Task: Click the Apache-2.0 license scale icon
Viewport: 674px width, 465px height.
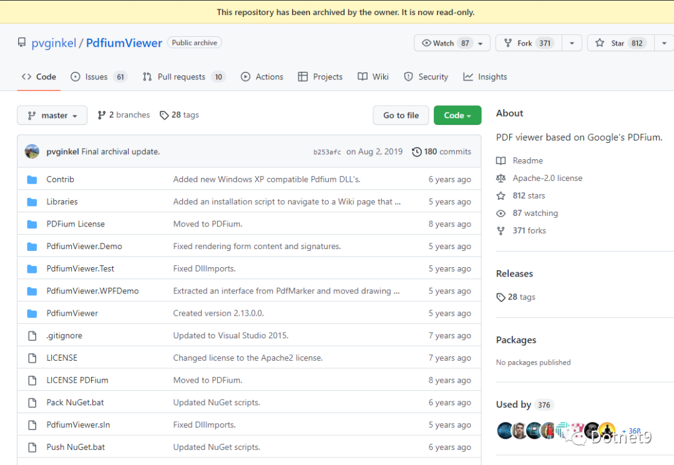Action: point(501,179)
